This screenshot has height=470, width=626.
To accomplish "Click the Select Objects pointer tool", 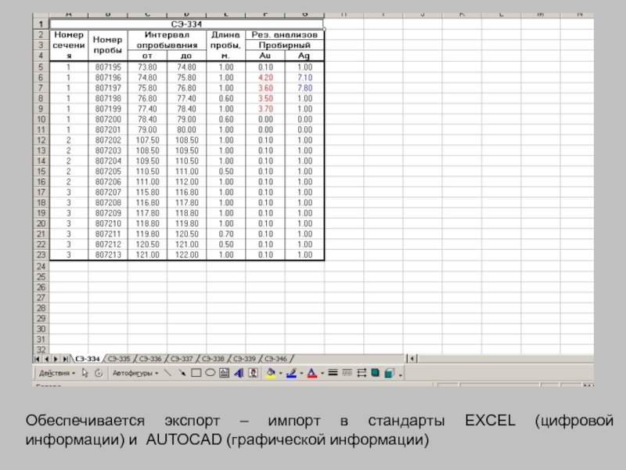I will 85,374.
